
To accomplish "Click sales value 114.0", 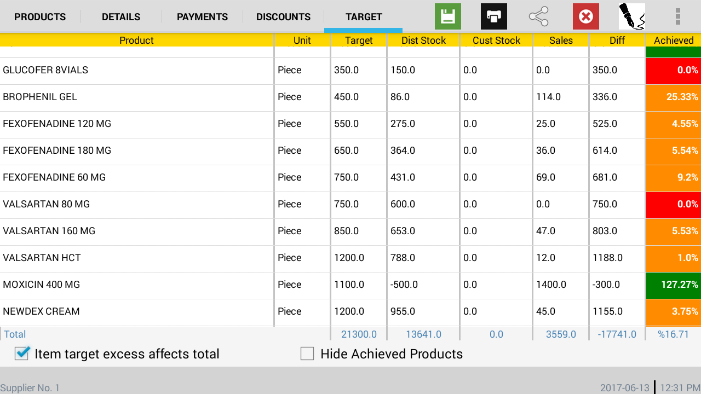I will [x=548, y=97].
